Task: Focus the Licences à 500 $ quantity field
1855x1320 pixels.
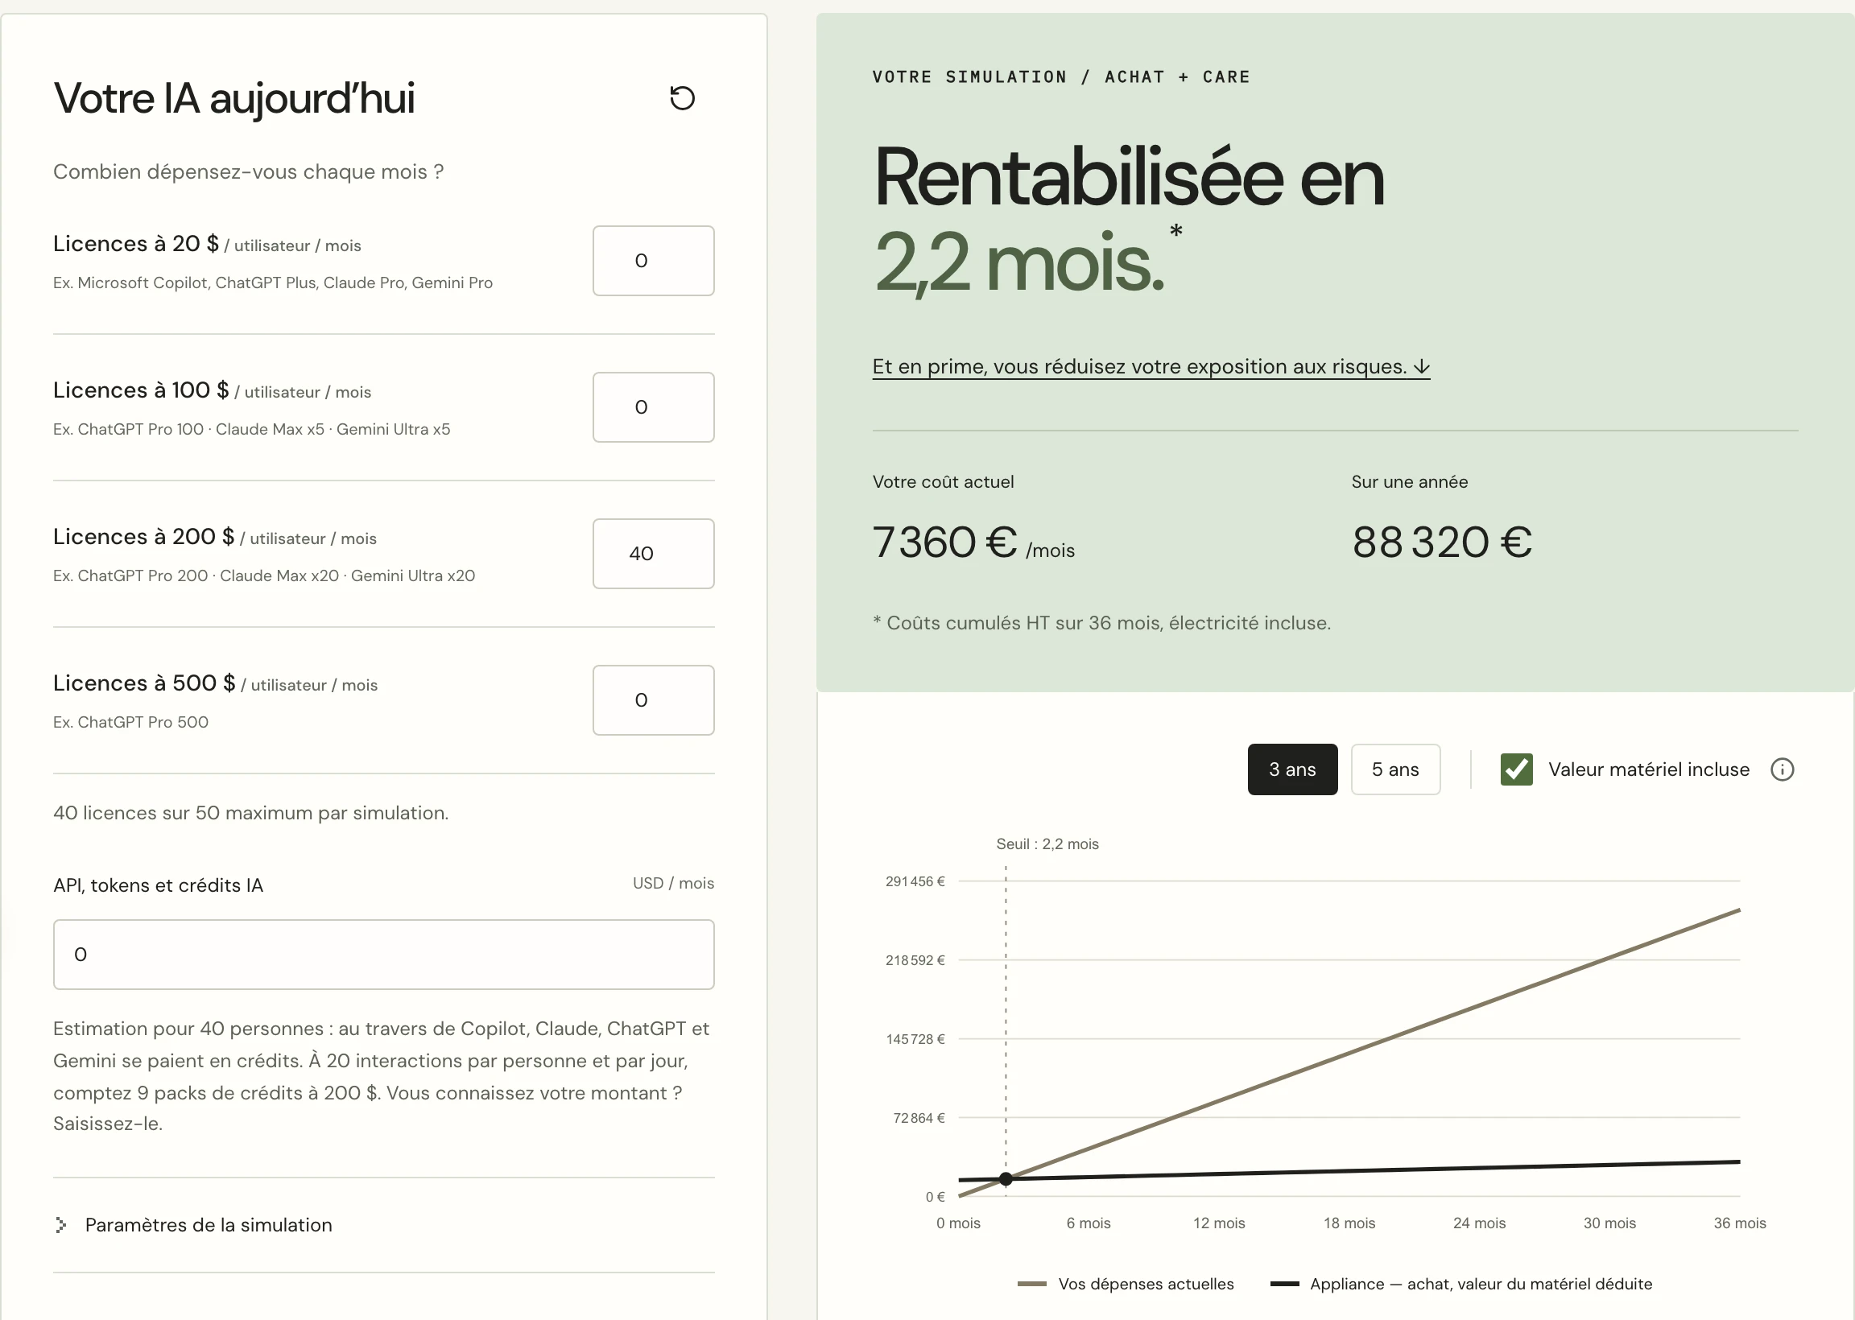Action: [x=653, y=699]
